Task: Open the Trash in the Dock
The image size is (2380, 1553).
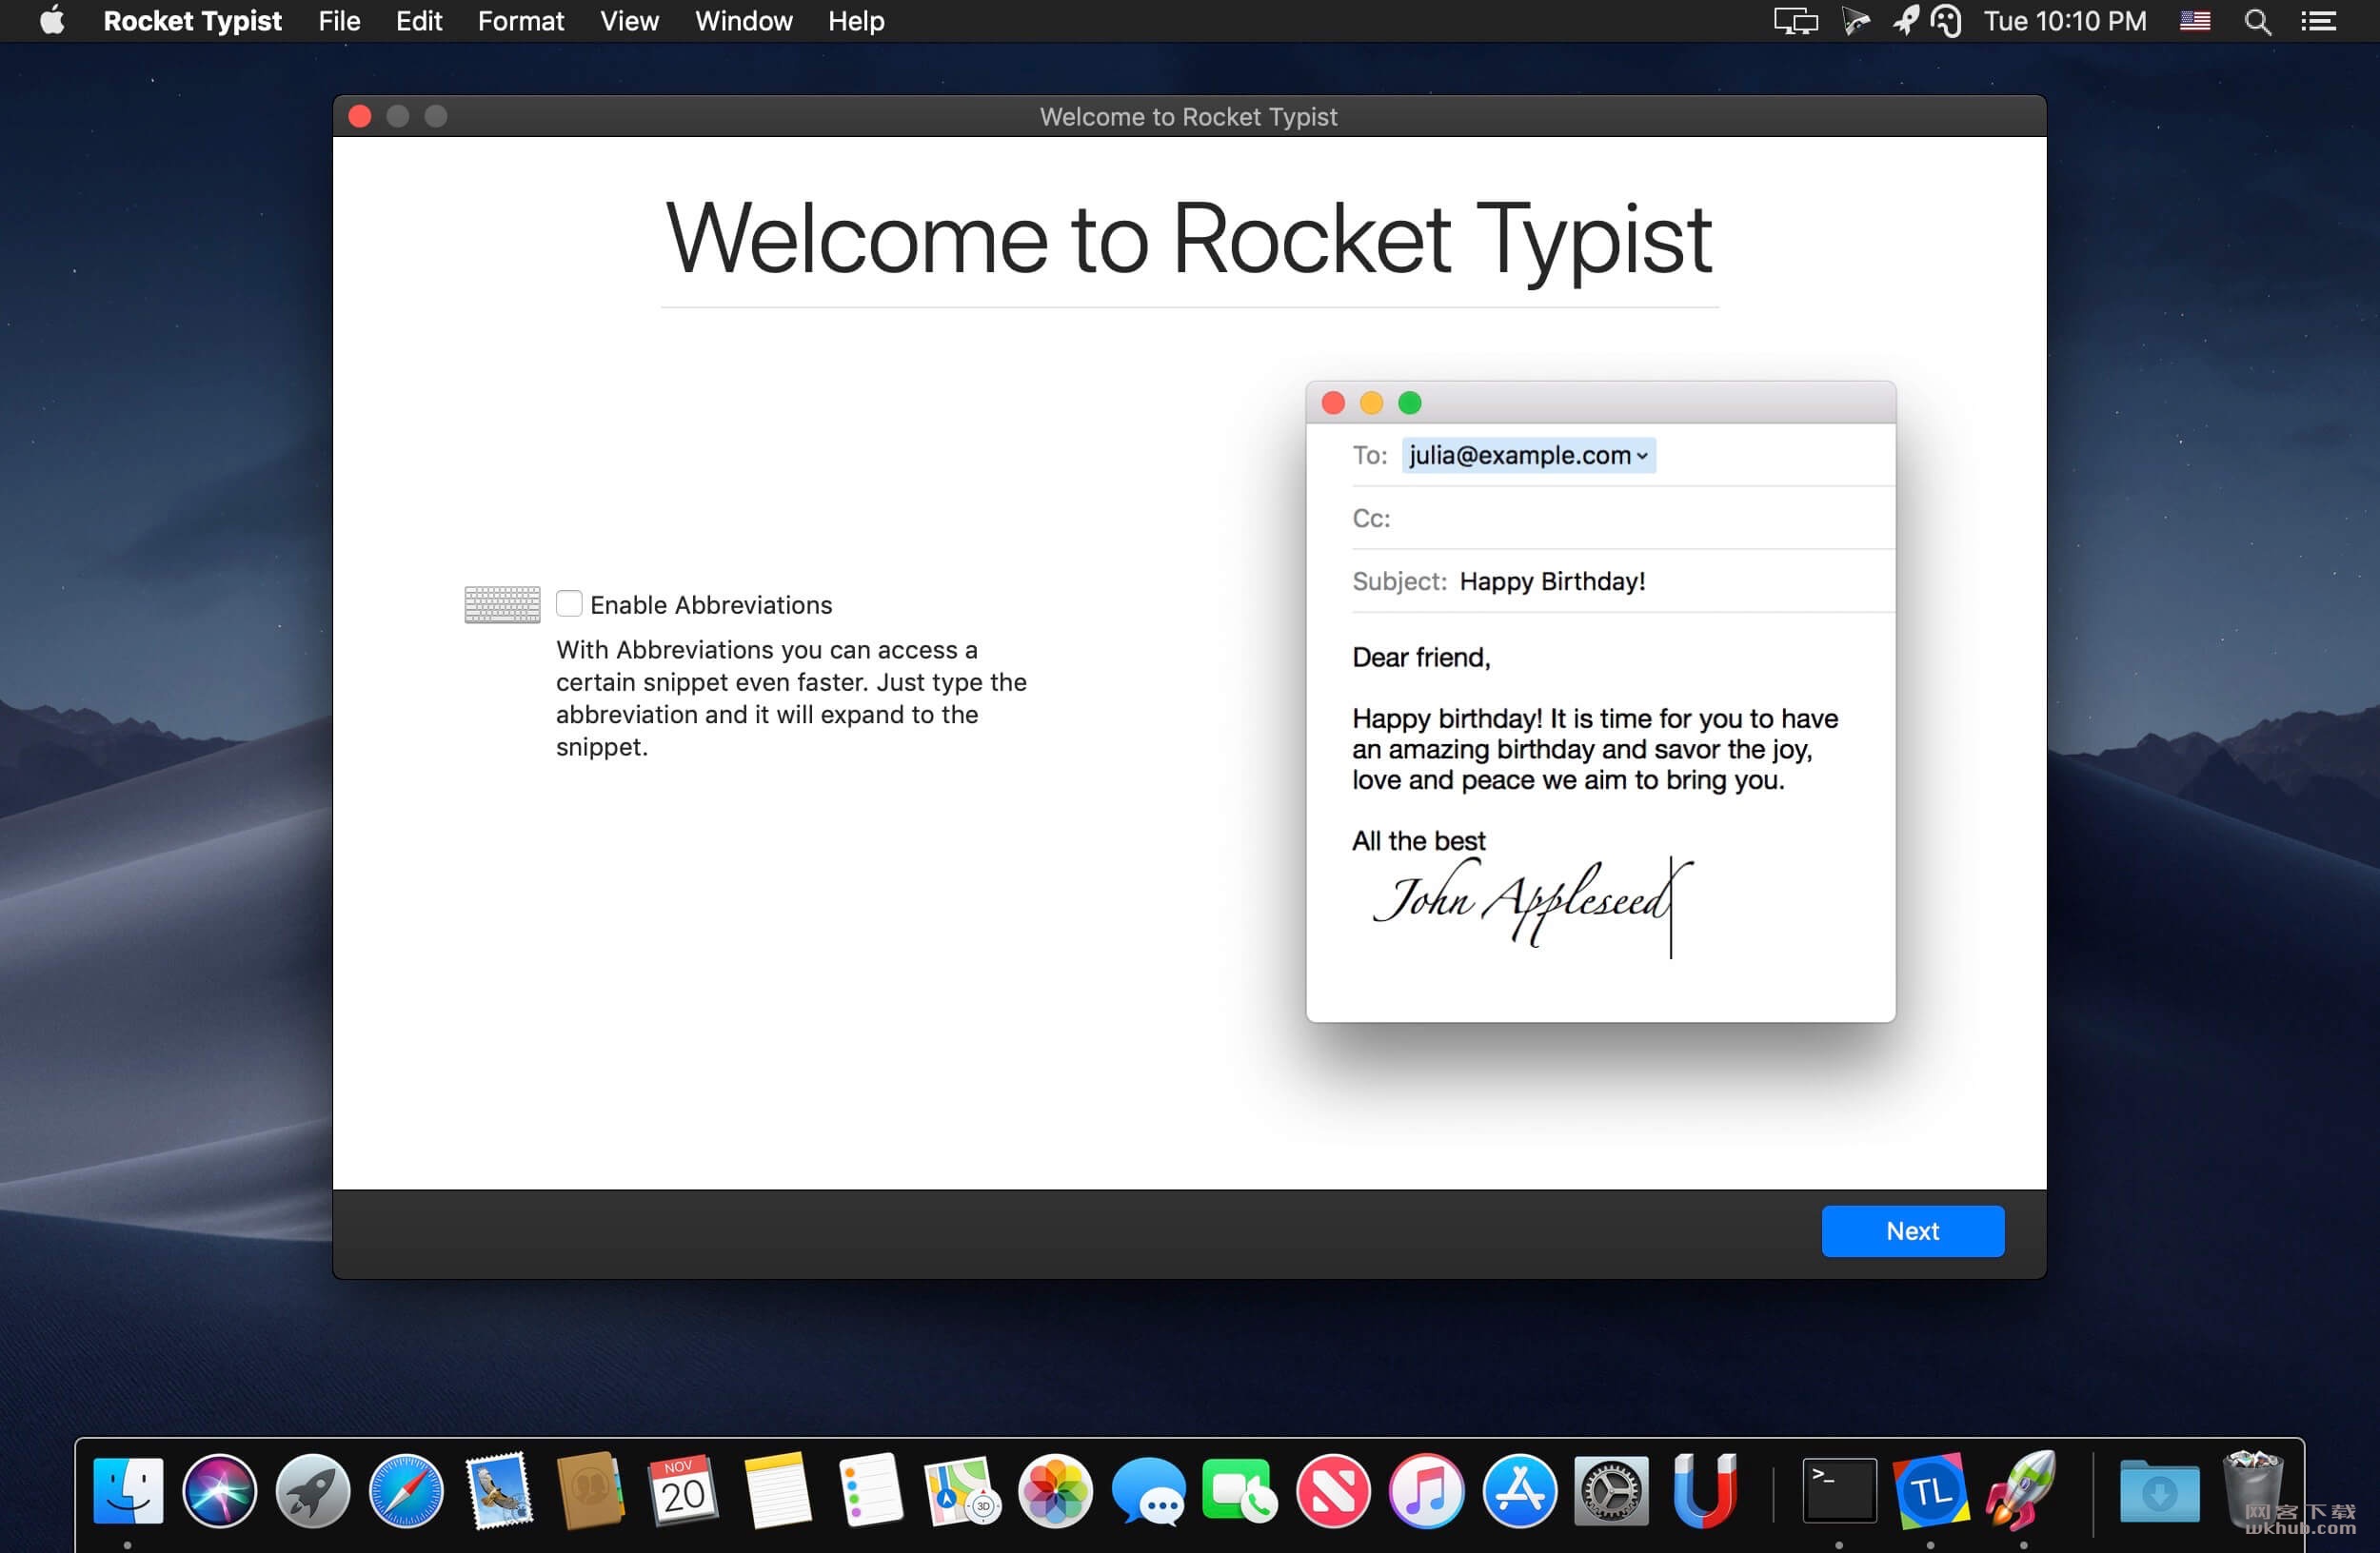Action: coord(2252,1491)
